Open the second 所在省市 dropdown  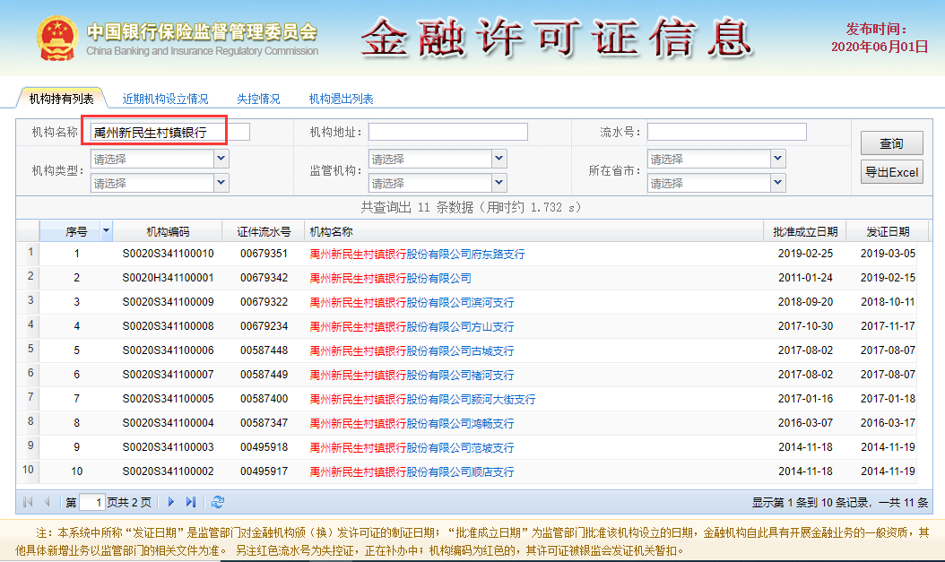[x=778, y=183]
